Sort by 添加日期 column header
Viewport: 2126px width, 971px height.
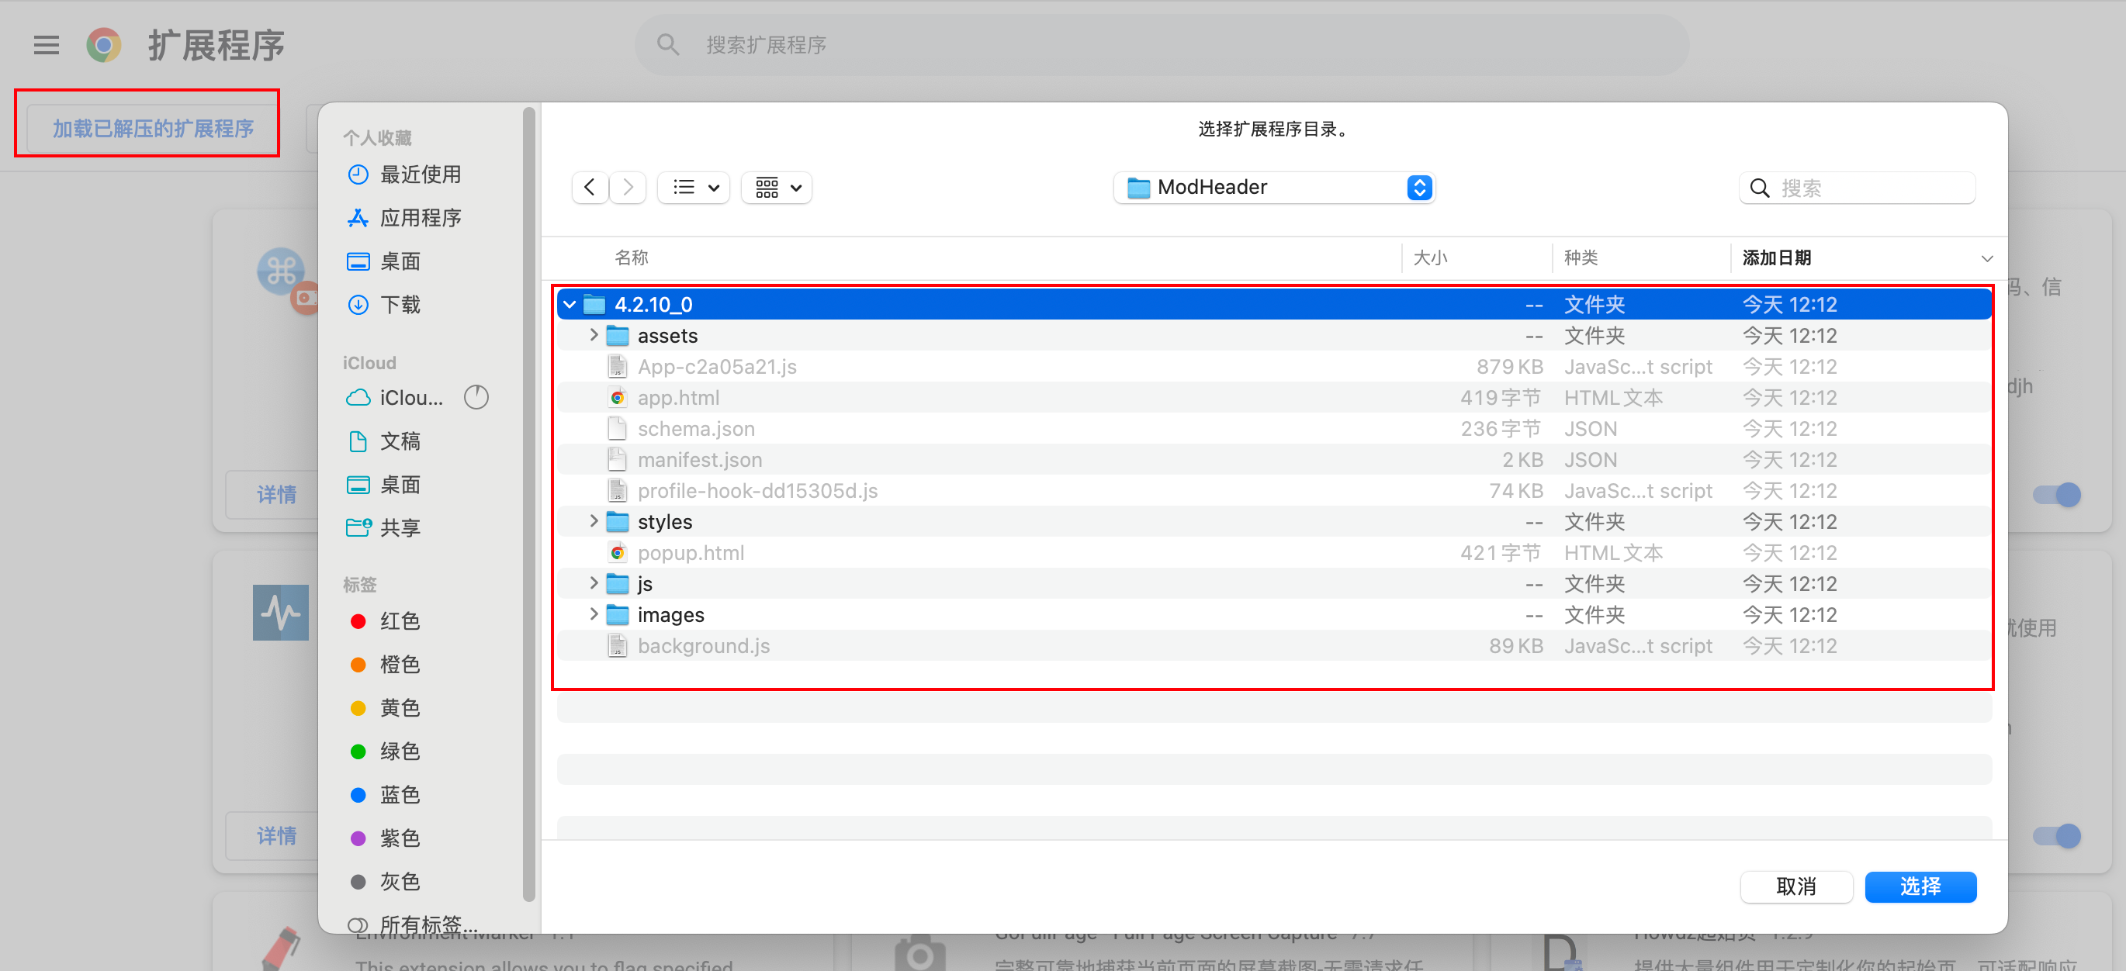point(1776,258)
